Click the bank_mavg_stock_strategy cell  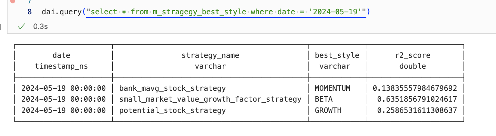pos(172,88)
